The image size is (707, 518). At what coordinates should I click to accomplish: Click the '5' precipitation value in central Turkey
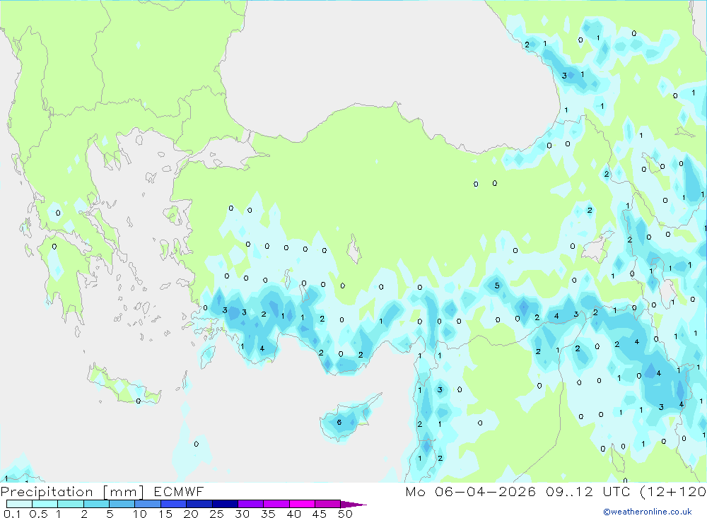[x=497, y=286]
